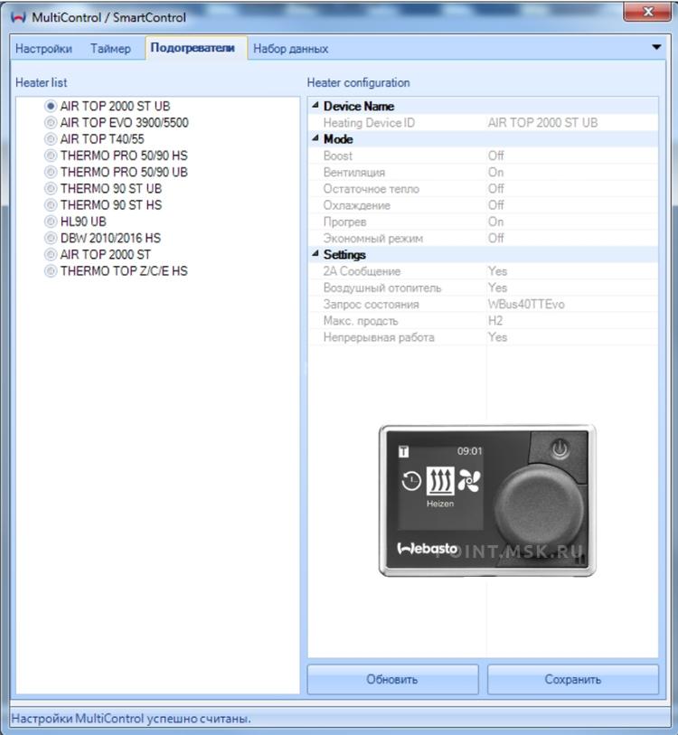Collapse the Settings section
678x735 pixels.
point(315,254)
